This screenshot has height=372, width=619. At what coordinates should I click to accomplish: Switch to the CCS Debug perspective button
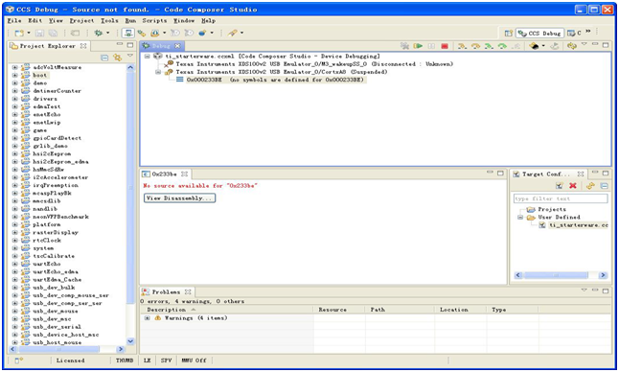(540, 34)
